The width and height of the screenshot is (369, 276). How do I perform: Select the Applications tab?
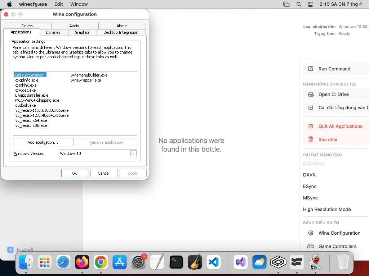tap(21, 32)
